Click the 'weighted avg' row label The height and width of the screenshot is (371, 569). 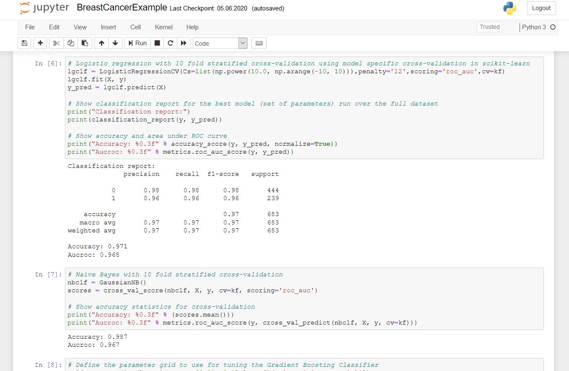coord(91,231)
